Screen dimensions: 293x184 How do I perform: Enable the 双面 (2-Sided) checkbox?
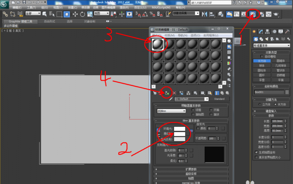pyautogui.click(x=211, y=110)
